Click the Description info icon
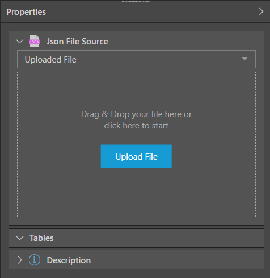This screenshot has width=270, height=278. [x=34, y=260]
